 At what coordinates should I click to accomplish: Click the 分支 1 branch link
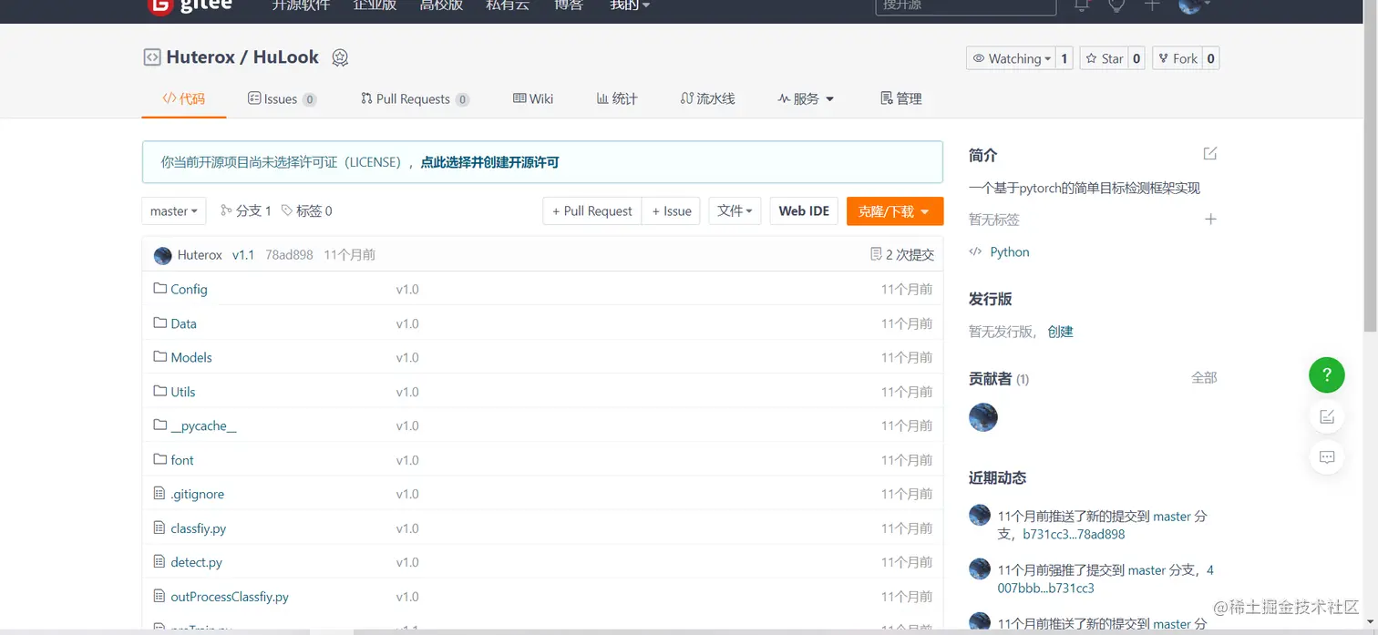246,210
